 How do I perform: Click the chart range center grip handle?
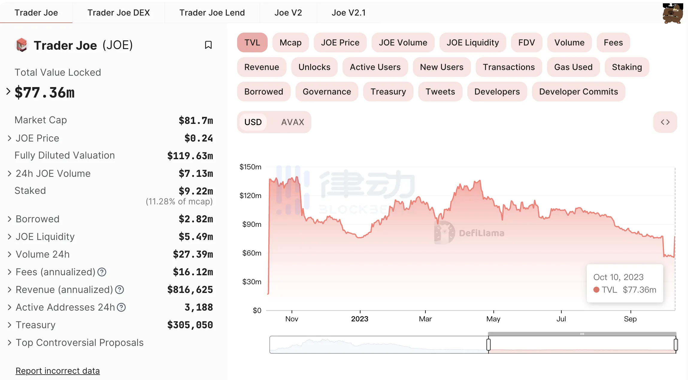[582, 334]
